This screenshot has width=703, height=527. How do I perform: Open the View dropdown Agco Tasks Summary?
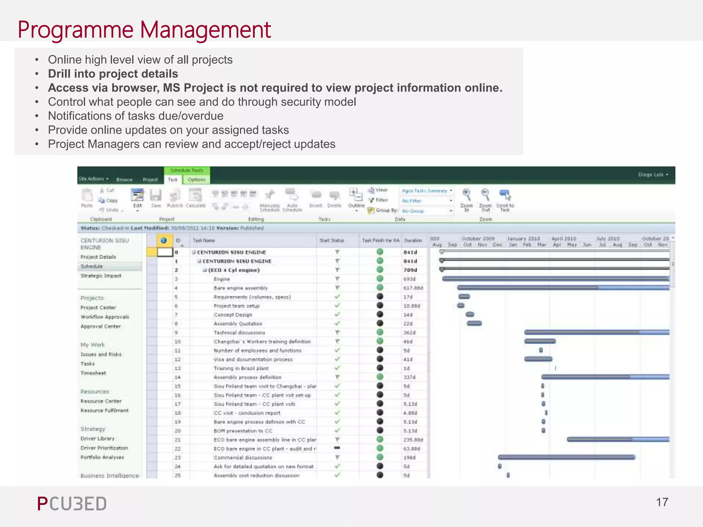pyautogui.click(x=427, y=191)
